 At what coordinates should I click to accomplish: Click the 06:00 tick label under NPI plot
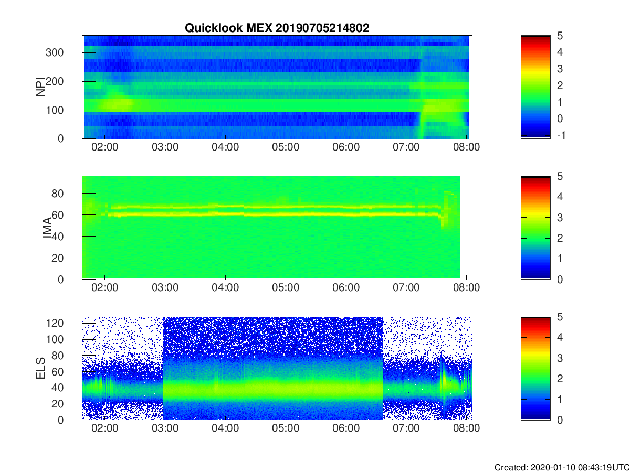coord(346,147)
